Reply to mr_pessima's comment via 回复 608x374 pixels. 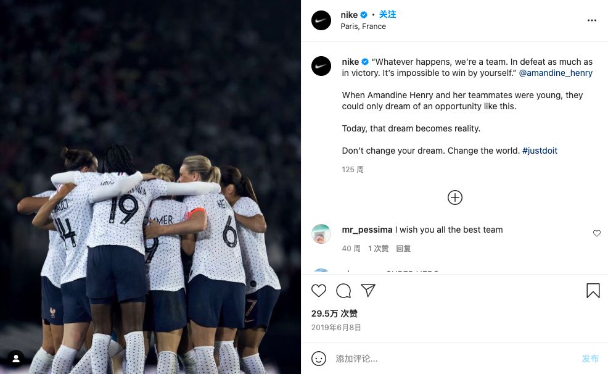pos(403,248)
